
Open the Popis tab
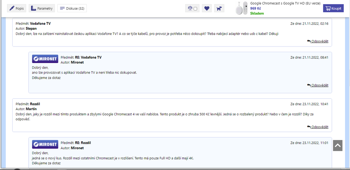pos(16,8)
